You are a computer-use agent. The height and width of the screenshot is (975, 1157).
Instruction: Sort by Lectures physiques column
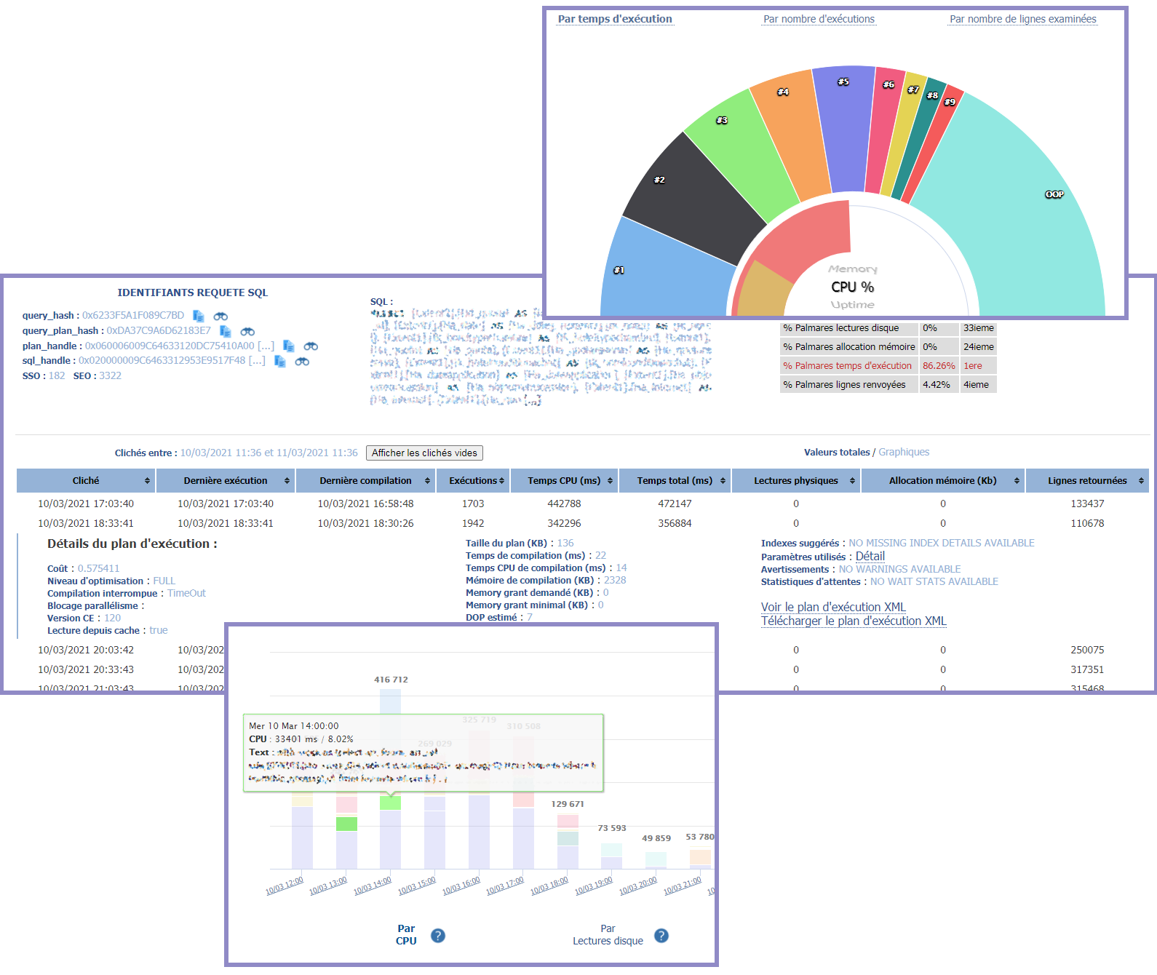pos(796,481)
